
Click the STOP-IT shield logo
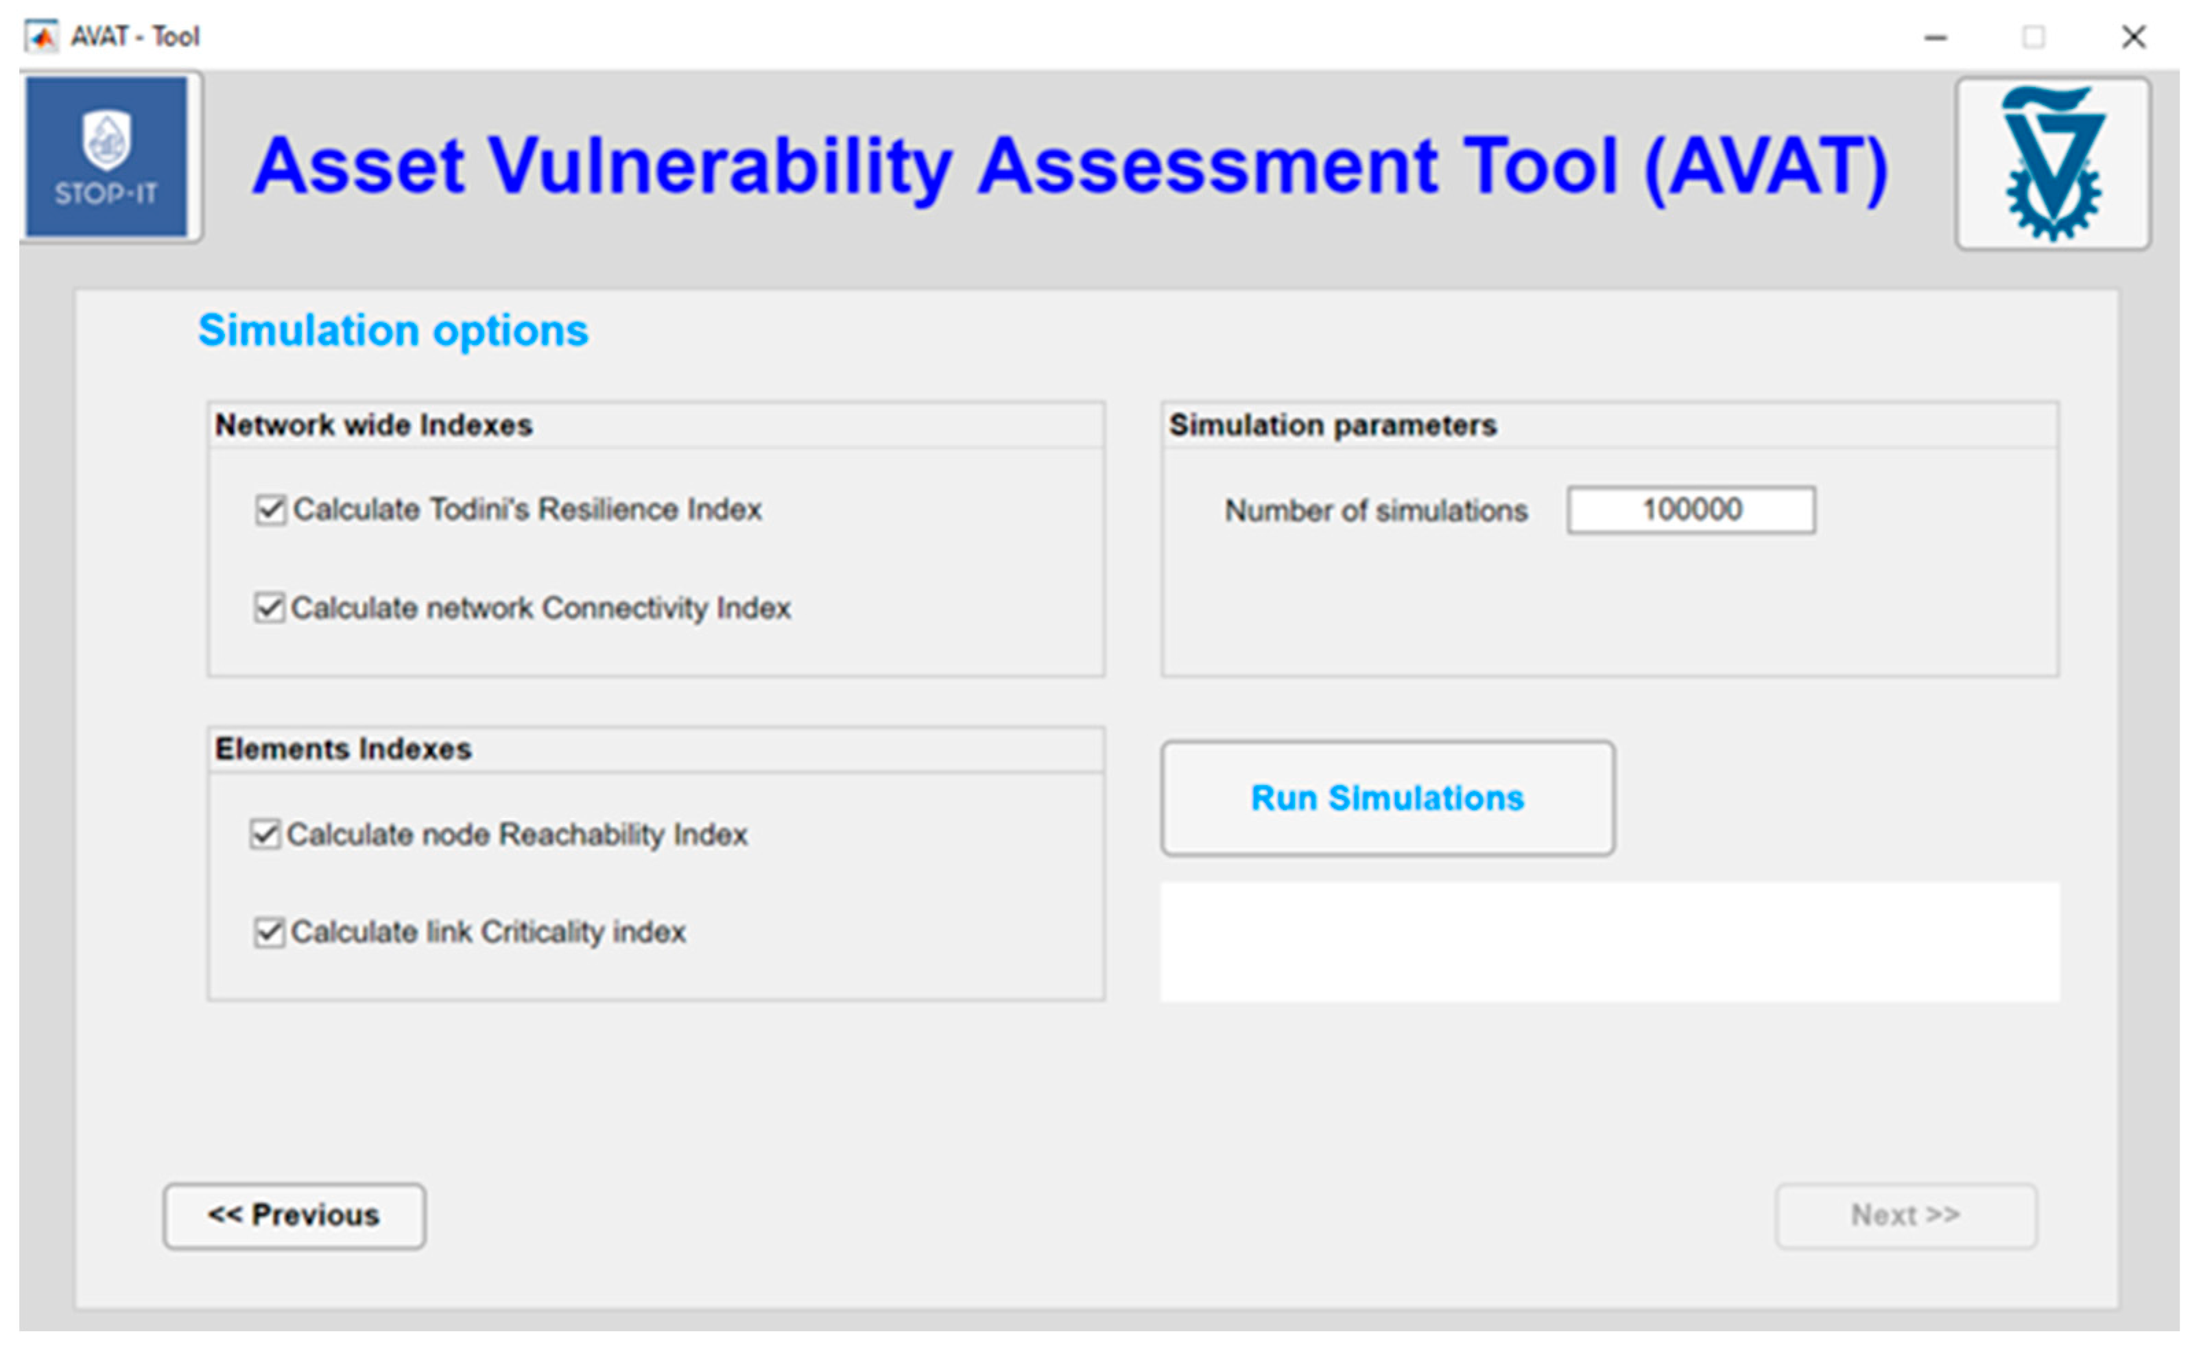(x=106, y=156)
